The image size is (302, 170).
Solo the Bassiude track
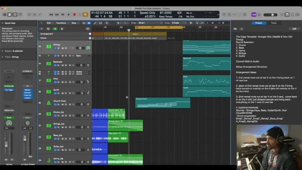[66, 65]
